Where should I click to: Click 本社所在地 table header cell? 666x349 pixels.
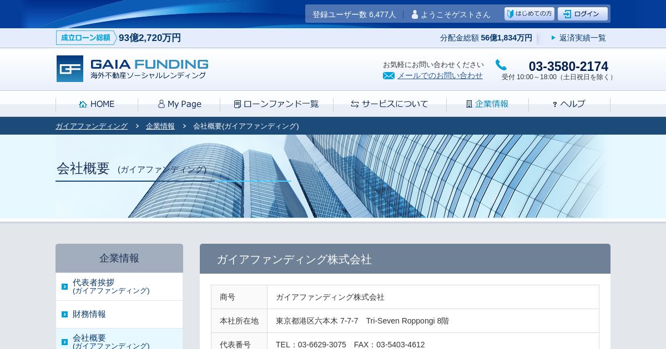pos(239,321)
